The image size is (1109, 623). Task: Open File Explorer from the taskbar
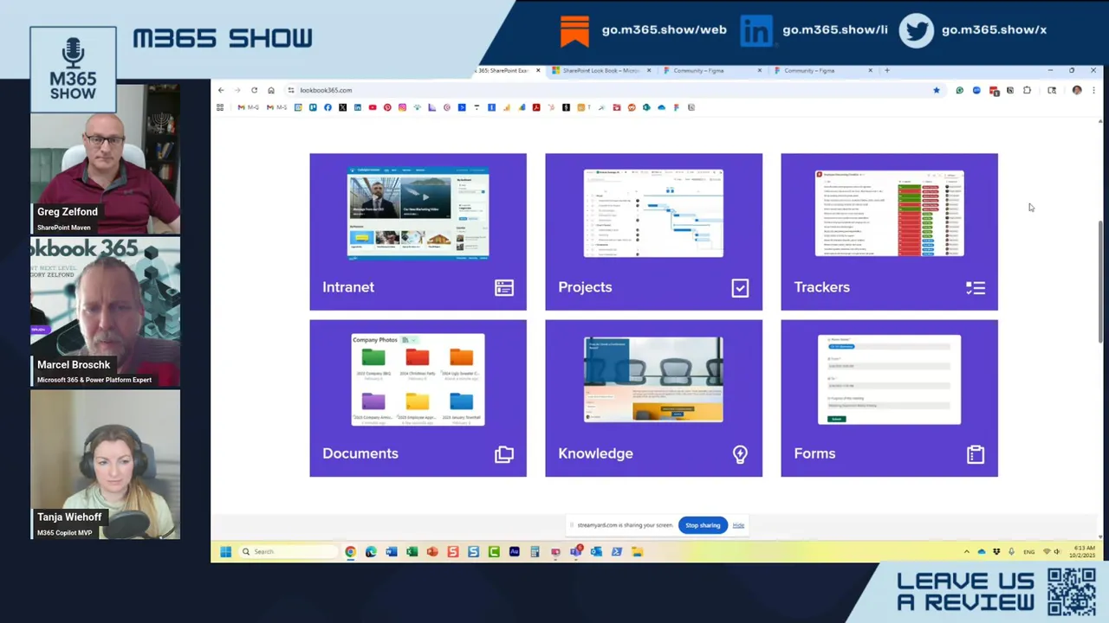pos(637,551)
